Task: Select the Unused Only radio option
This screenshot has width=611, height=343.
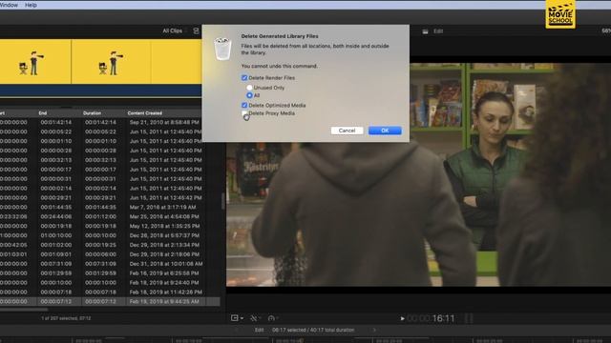Action: tap(249, 88)
